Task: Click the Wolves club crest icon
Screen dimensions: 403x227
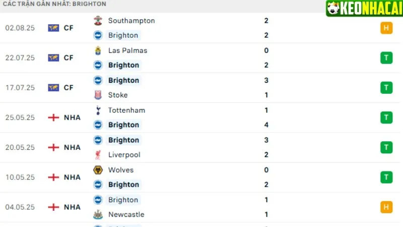Action: tap(98, 170)
